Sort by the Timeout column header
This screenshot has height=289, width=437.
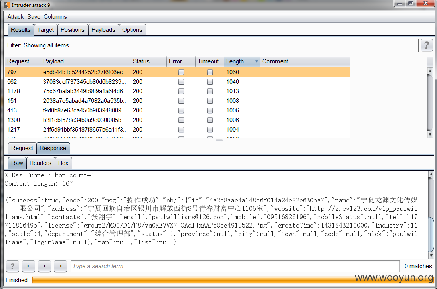(x=210, y=61)
